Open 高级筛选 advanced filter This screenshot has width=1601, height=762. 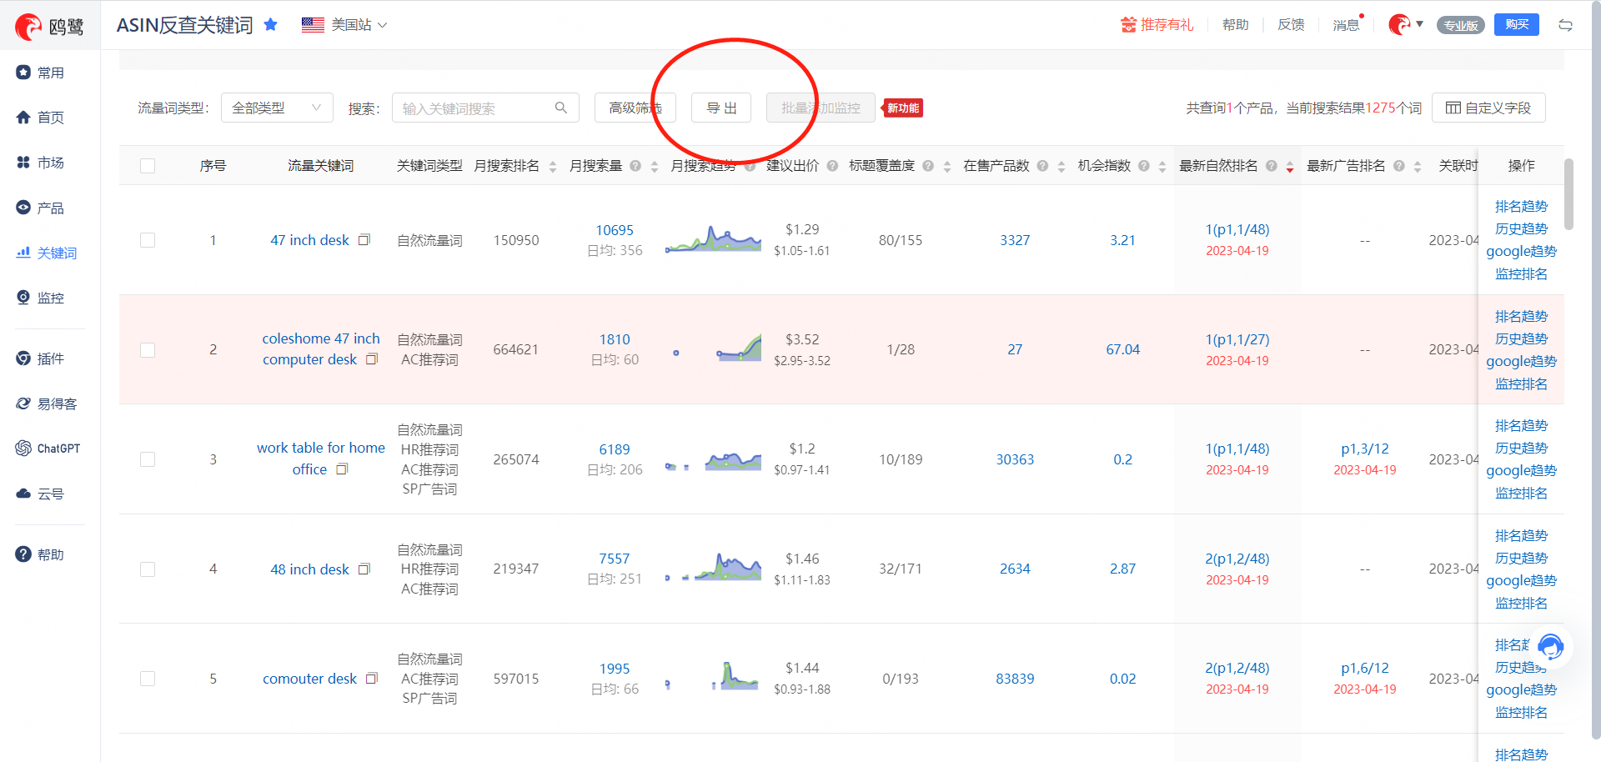(635, 108)
